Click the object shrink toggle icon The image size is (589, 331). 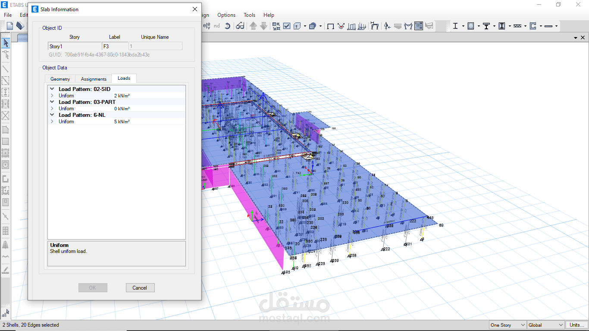click(276, 26)
